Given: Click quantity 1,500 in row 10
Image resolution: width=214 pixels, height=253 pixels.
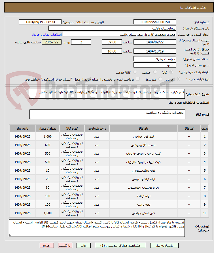Looking at the screenshot, I should point(48,213).
